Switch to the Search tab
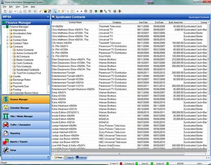211x165 pixels. [69, 157]
